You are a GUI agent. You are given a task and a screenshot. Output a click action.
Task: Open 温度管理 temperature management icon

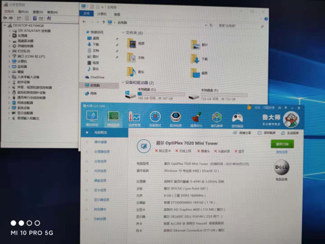134,119
